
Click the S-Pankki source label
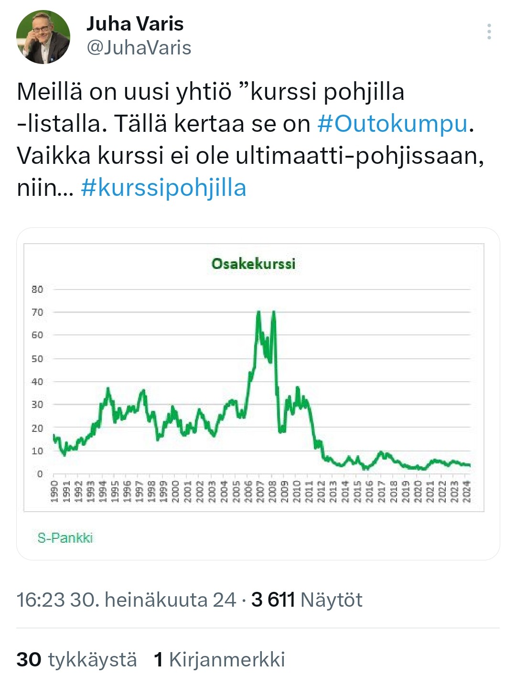[65, 538]
